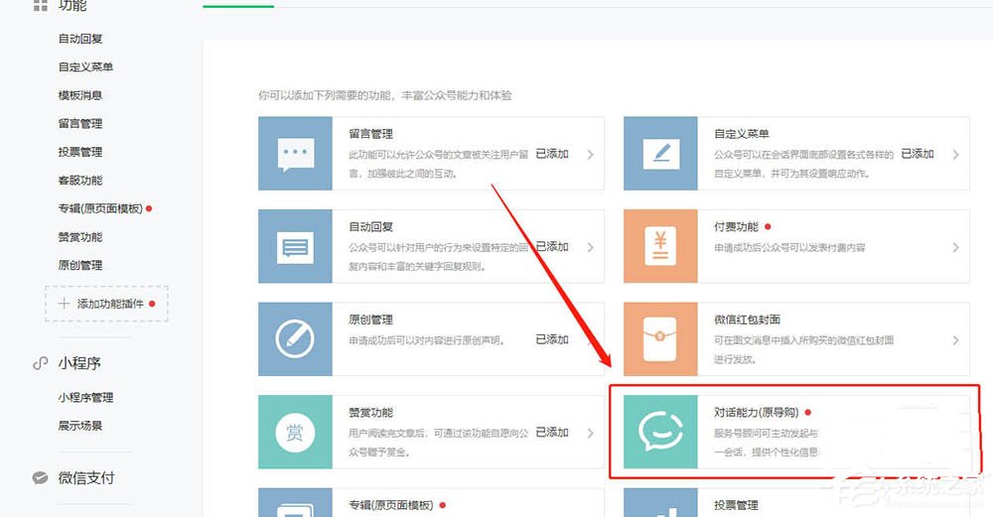Open 自动回复 in the sidebar
The width and height of the screenshot is (993, 517).
click(79, 39)
